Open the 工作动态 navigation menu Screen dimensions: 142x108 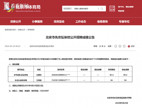tap(81, 22)
